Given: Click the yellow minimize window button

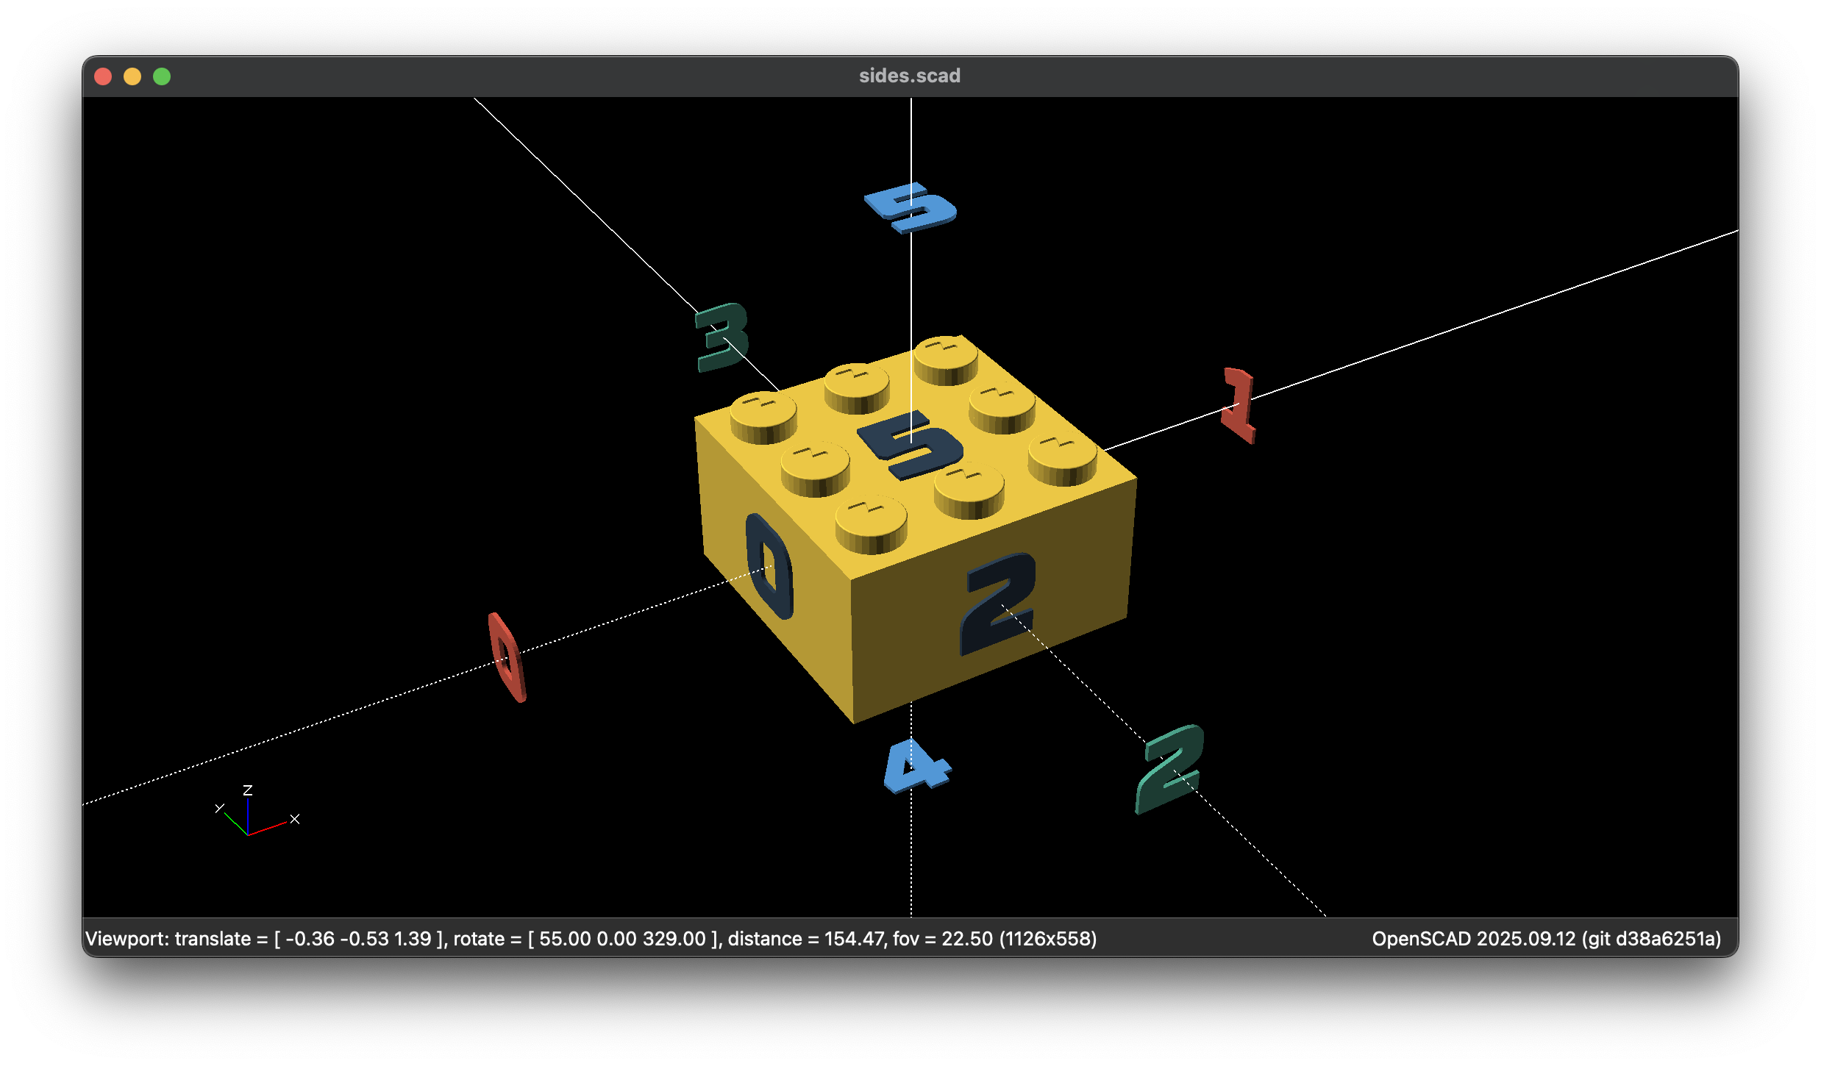Looking at the screenshot, I should (132, 76).
